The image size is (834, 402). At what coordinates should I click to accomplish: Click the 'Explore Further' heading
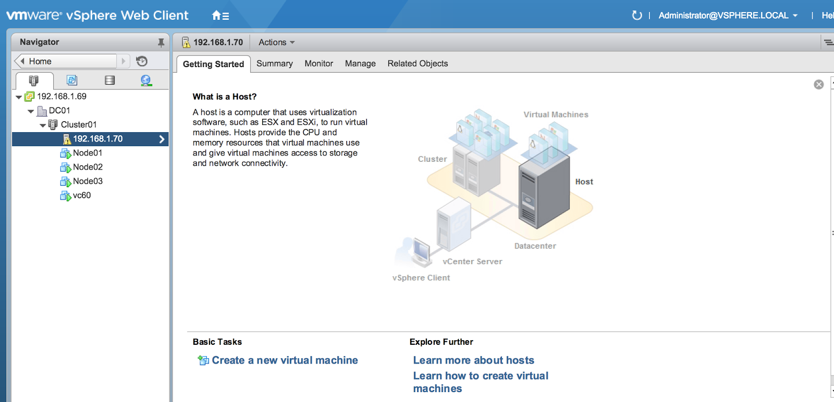(x=441, y=342)
